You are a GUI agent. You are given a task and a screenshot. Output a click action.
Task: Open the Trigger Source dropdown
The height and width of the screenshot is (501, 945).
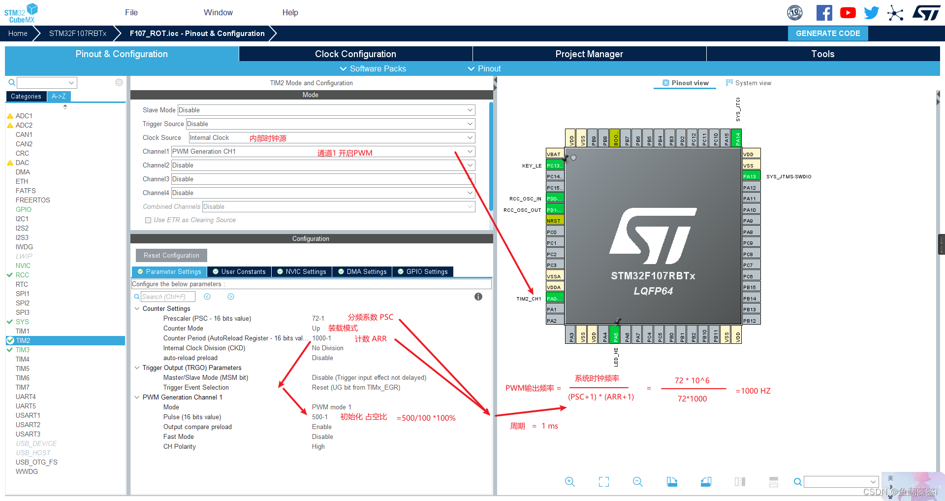pyautogui.click(x=330, y=124)
